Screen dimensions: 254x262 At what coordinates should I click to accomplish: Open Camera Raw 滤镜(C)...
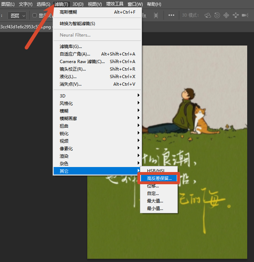(97, 62)
